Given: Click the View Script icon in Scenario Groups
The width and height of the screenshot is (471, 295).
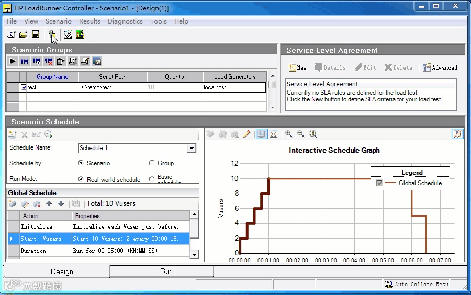Looking at the screenshot, I should coord(85,62).
